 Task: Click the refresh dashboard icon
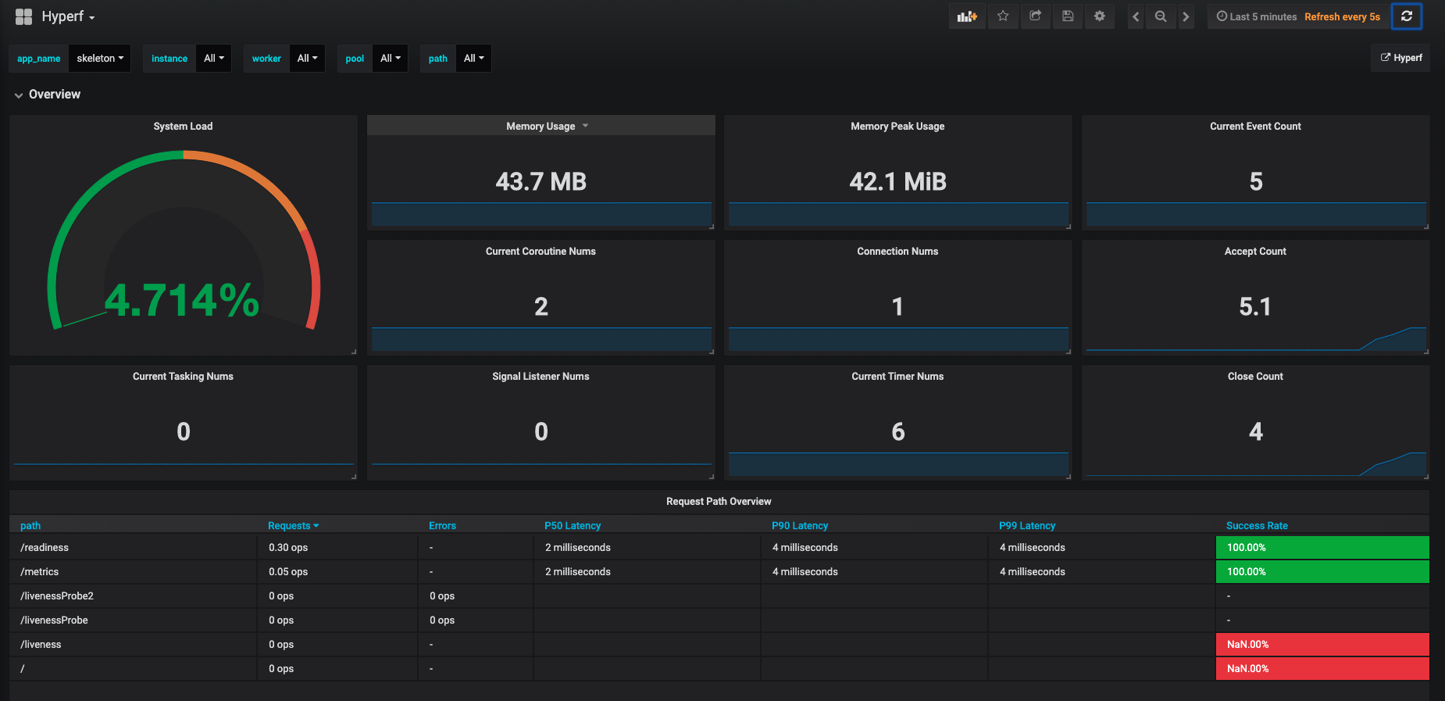pyautogui.click(x=1406, y=16)
